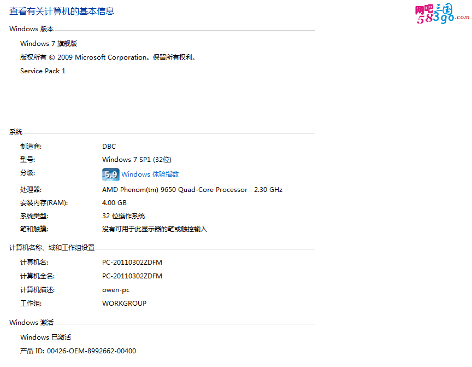Click the 没有可用于此显示器的笔或触控输入 text
This screenshot has width=472, height=367.
(155, 229)
